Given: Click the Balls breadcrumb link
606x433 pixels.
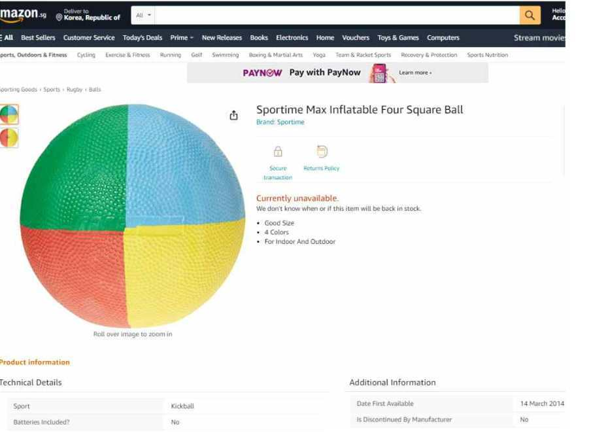Looking at the screenshot, I should pos(95,90).
